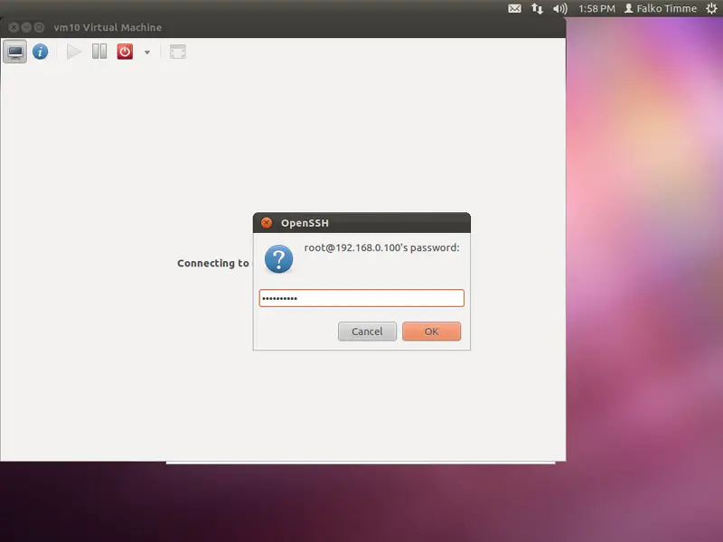The image size is (723, 542).
Task: Minimize the vm10 Virtual Machine window
Action: coord(26,27)
